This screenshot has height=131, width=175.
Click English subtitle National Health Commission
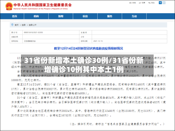coord(41,9)
